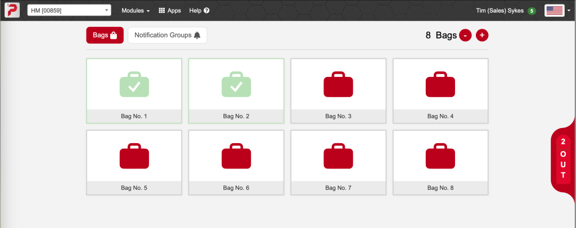Switch to the Notification Groups tab
The width and height of the screenshot is (576, 228).
(x=168, y=35)
